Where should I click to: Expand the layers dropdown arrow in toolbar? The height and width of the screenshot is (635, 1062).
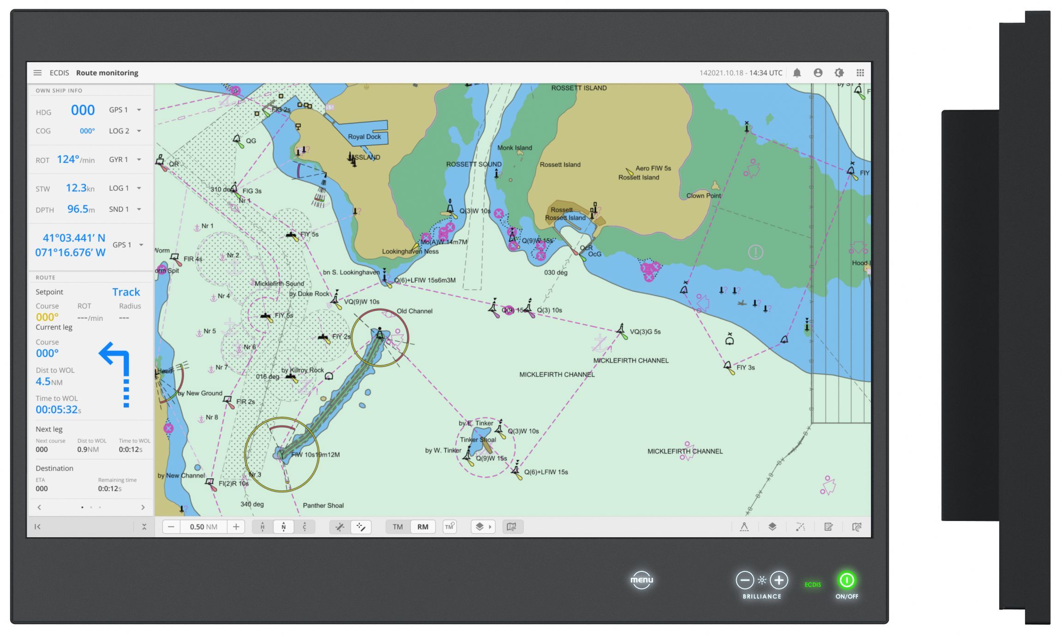(x=490, y=527)
